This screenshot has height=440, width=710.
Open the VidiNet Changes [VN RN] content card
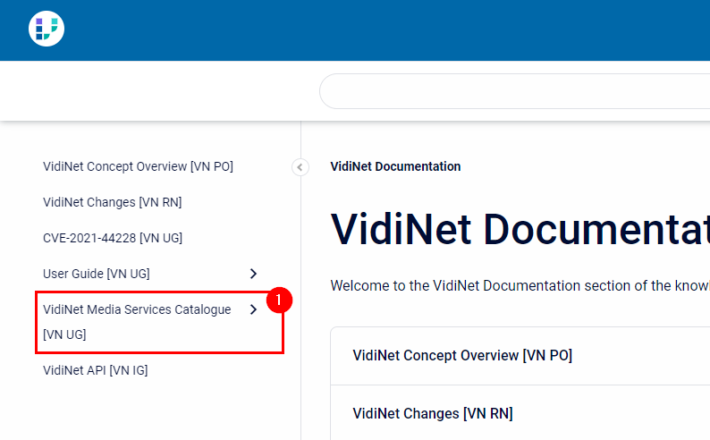point(433,413)
